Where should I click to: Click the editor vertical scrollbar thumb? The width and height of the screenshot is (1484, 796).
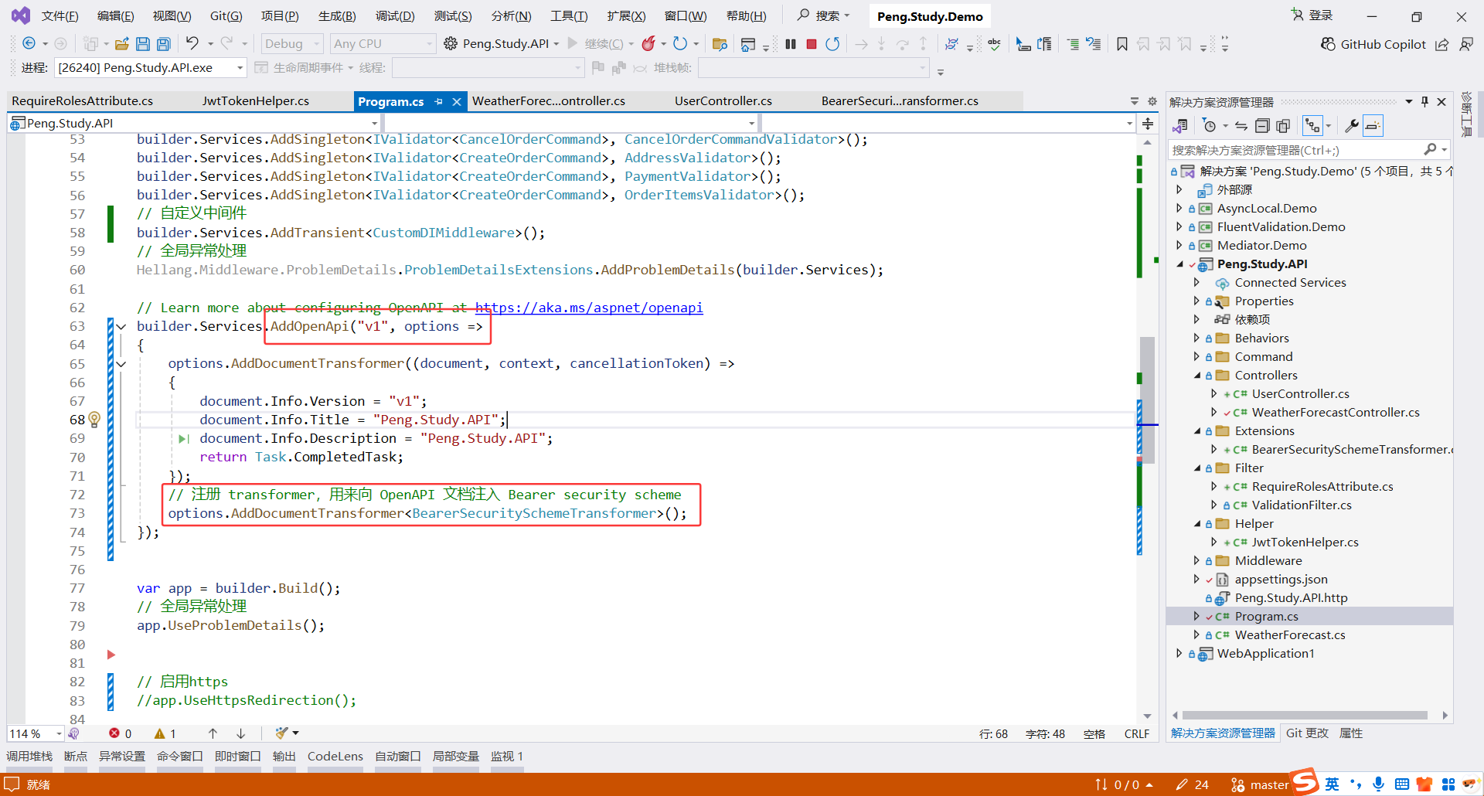tap(1148, 400)
